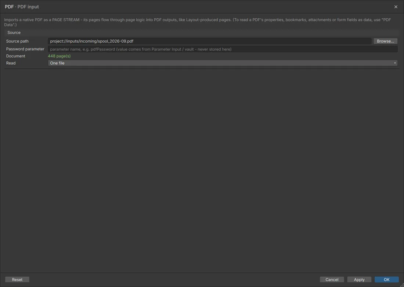Image resolution: width=404 pixels, height=287 pixels.
Task: Apply the PDF input settings
Action: [x=359, y=280]
